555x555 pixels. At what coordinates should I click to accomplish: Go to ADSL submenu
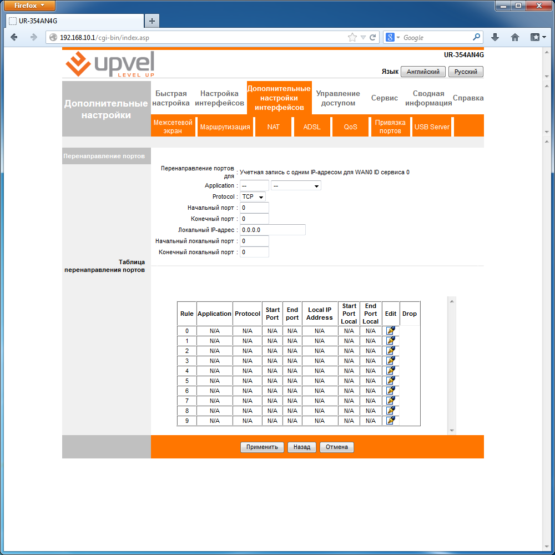tap(312, 127)
